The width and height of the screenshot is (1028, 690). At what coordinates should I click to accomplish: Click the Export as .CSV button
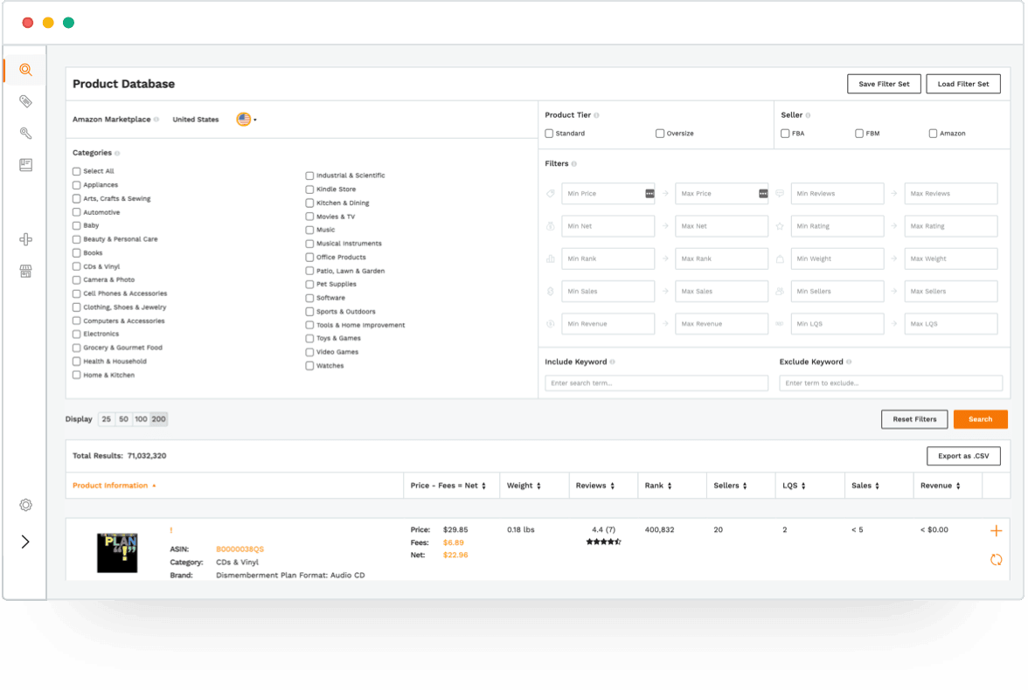click(963, 456)
